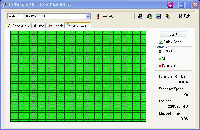Click the n/a scanning speed value
This screenshot has height=130, width=200.
click(x=185, y=94)
